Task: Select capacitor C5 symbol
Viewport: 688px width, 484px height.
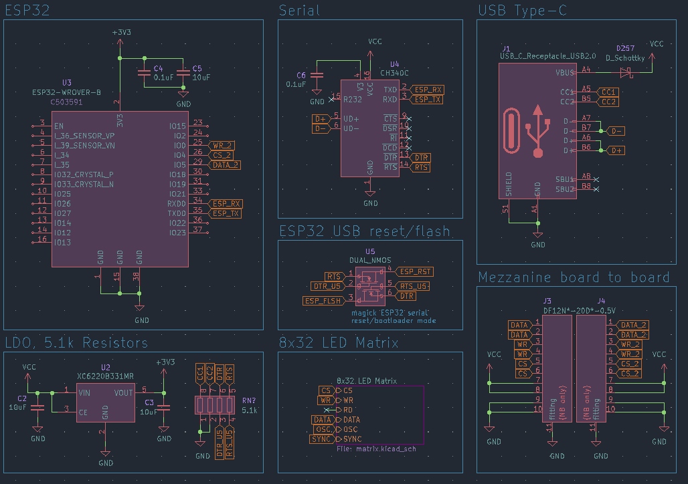Action: point(183,73)
